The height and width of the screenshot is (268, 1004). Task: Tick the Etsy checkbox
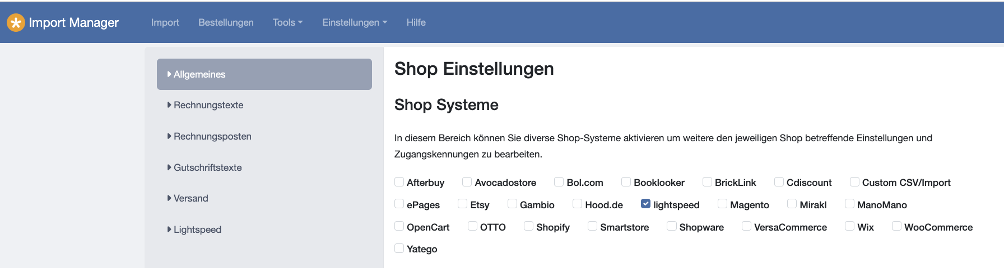coord(462,204)
